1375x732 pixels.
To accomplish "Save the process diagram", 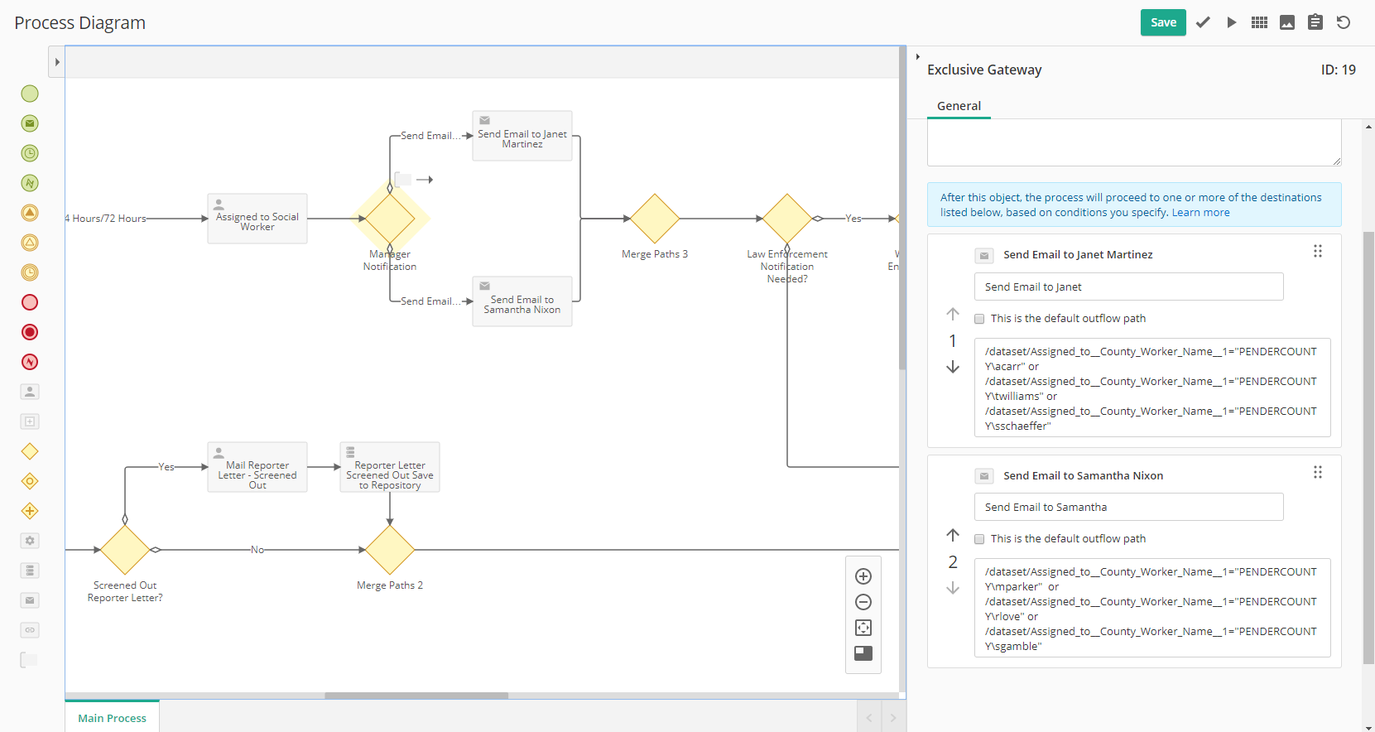I will 1162,22.
